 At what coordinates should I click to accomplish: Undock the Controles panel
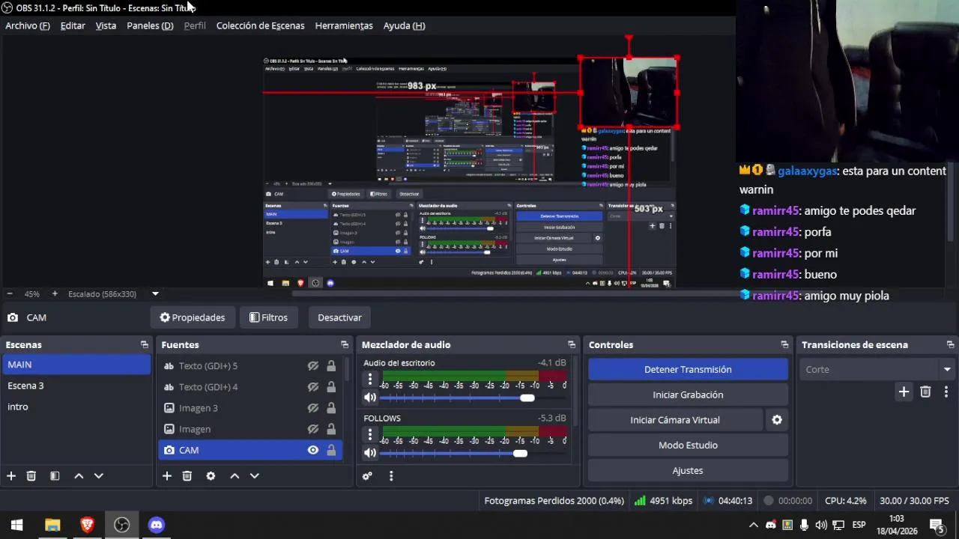pyautogui.click(x=784, y=345)
